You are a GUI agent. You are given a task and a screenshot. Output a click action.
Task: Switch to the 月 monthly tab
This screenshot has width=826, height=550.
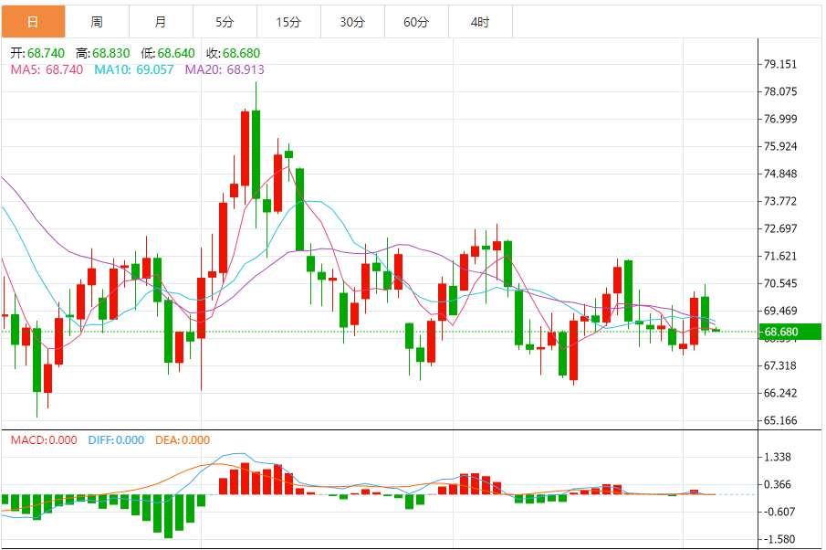161,22
